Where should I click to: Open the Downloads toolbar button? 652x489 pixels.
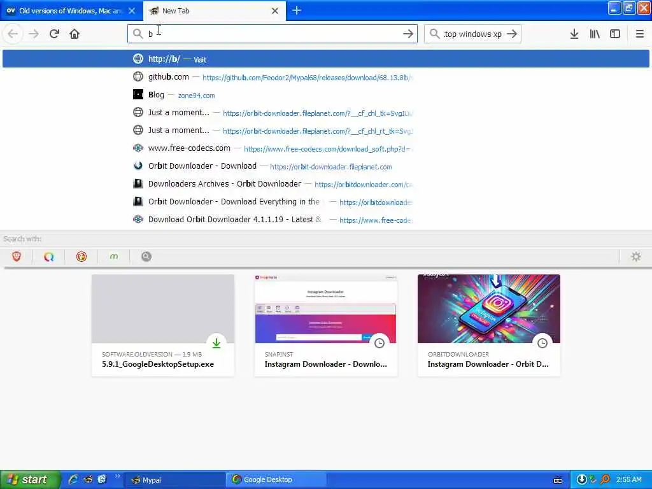tap(574, 34)
